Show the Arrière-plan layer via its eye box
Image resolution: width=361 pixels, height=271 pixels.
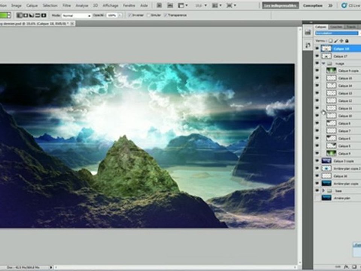point(317,198)
